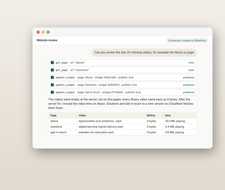This screenshot has width=225, height=190.
Task: Click the paragraph starting 'The videos were empty'
Action: 121,103
